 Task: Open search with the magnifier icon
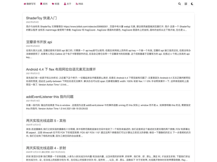point(179,4)
